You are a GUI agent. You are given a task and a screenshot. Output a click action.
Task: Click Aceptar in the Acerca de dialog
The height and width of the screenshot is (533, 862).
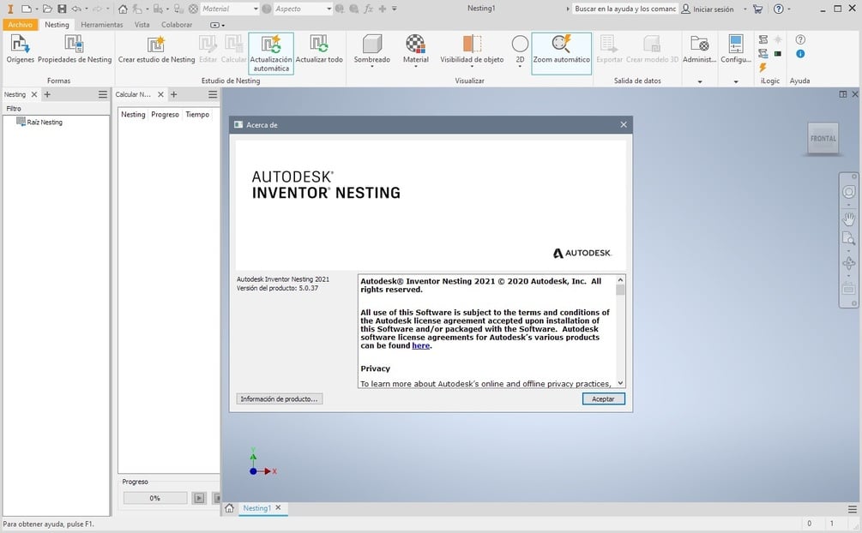603,399
